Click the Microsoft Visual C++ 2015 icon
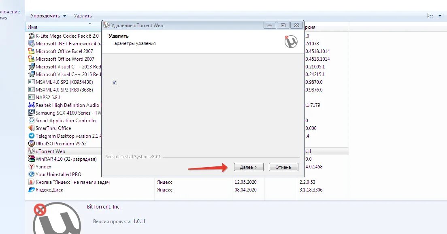Image resolution: width=447 pixels, height=234 pixels. [31, 74]
